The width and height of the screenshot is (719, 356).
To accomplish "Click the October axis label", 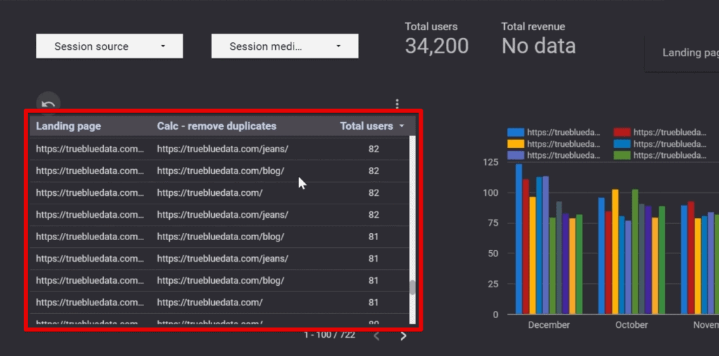I will [x=631, y=325].
